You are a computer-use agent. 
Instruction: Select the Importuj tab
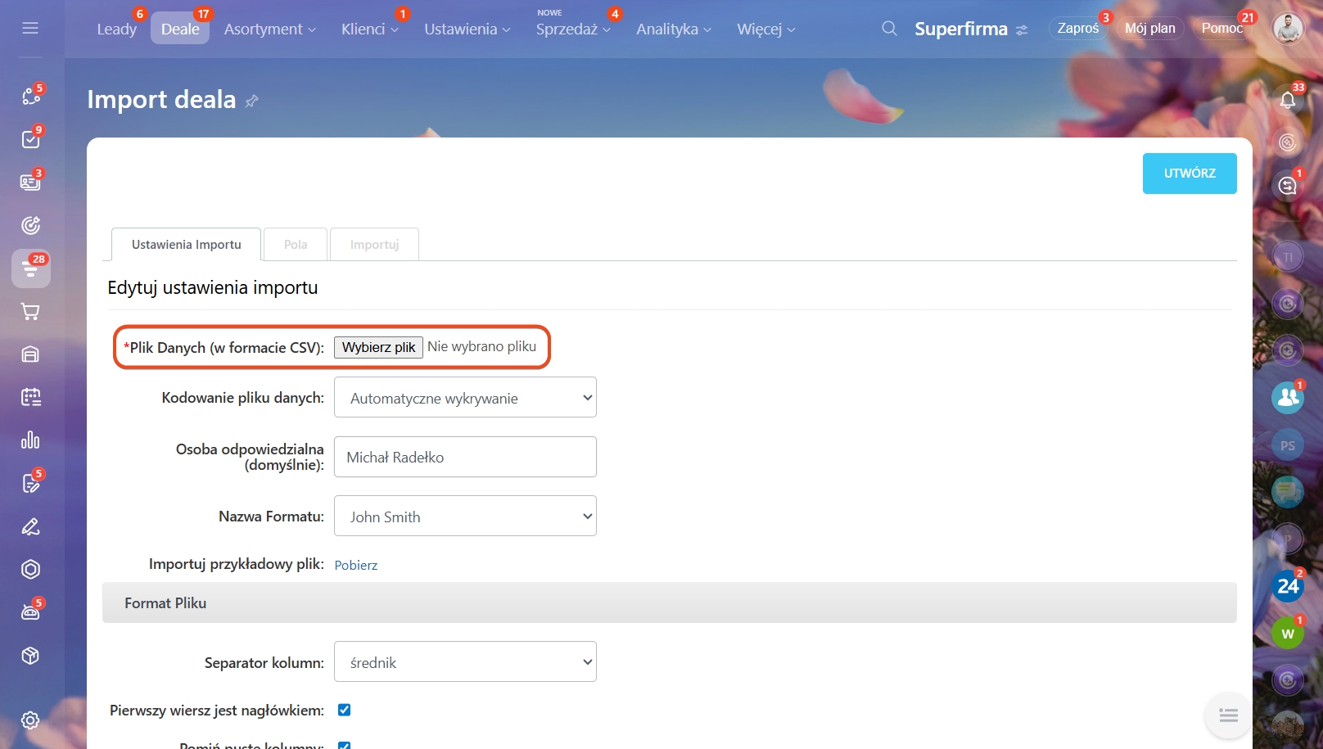(x=374, y=245)
